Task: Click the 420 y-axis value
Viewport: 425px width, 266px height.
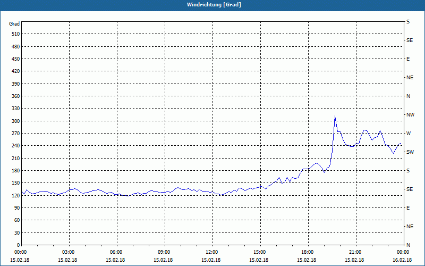Action: click(x=16, y=71)
